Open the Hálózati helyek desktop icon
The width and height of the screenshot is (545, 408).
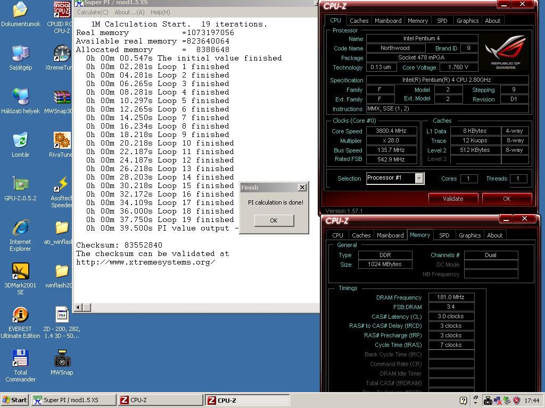point(21,97)
